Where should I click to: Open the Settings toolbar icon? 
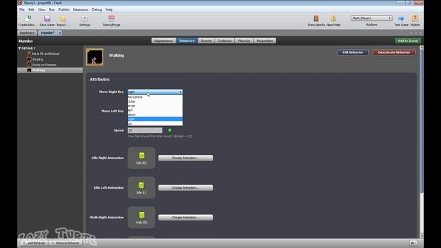(x=85, y=19)
